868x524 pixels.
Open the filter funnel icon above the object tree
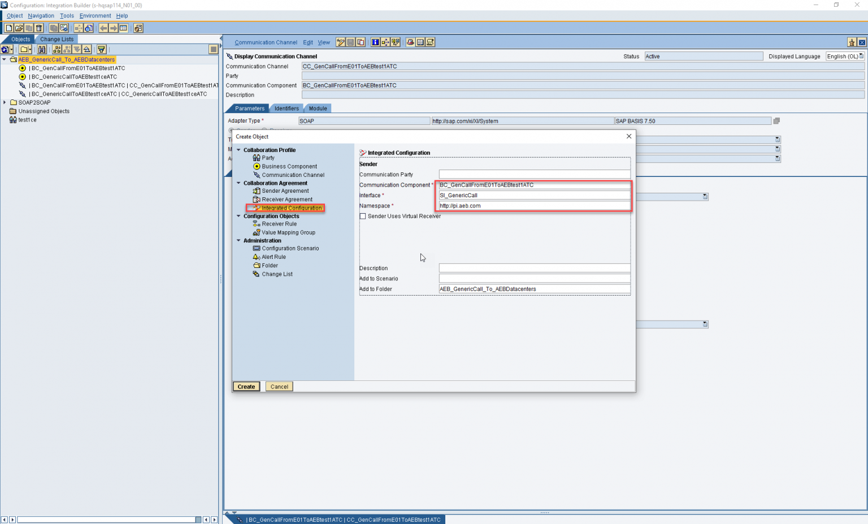pos(101,49)
